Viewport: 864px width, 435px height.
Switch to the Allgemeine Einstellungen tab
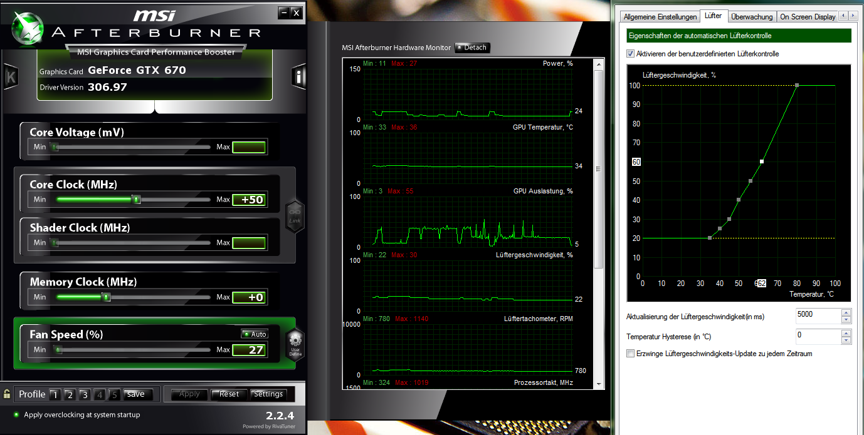coord(659,17)
